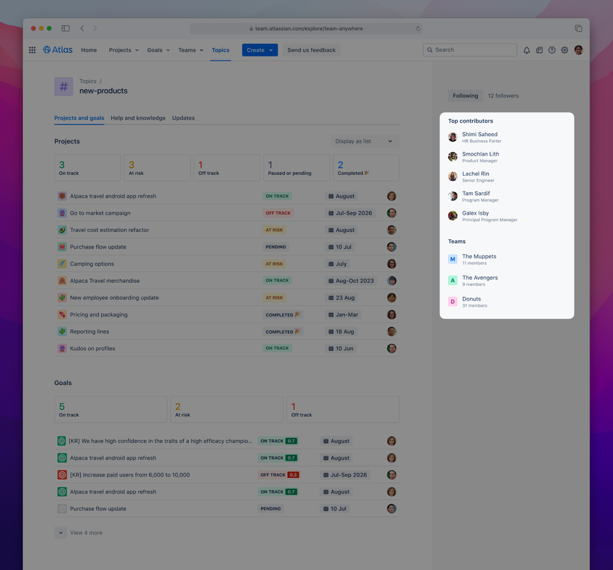Filter projects by 2 Completed card
The height and width of the screenshot is (570, 613).
point(366,168)
